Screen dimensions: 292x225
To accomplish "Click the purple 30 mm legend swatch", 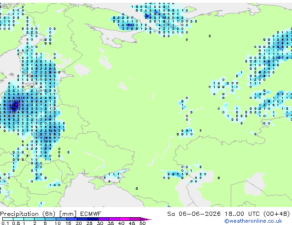I will coord(104,219).
